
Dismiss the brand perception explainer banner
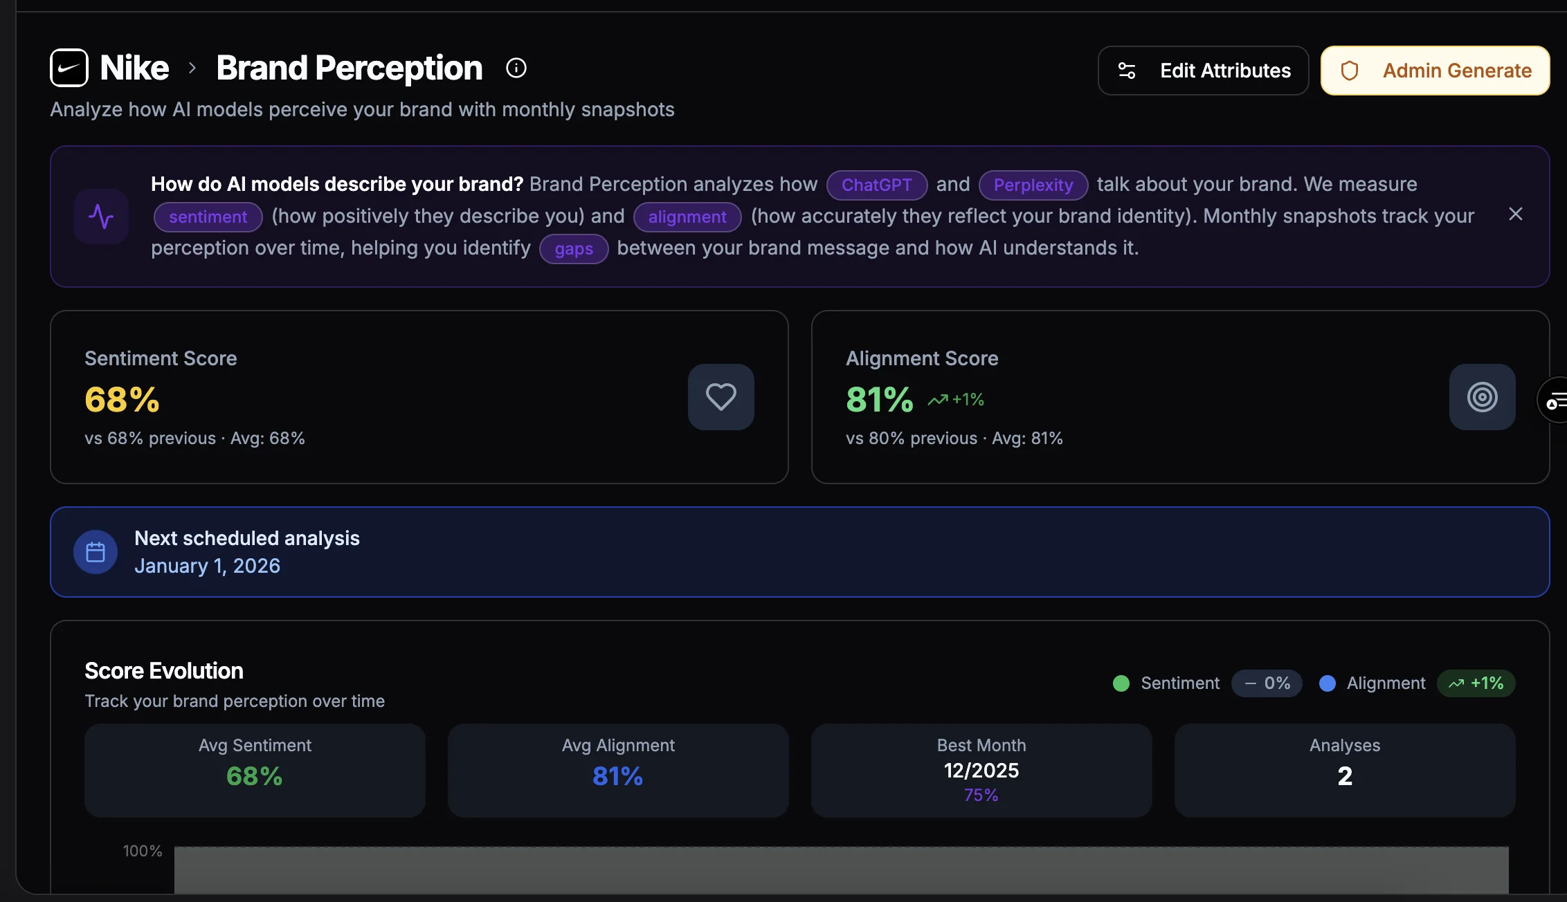click(1515, 214)
